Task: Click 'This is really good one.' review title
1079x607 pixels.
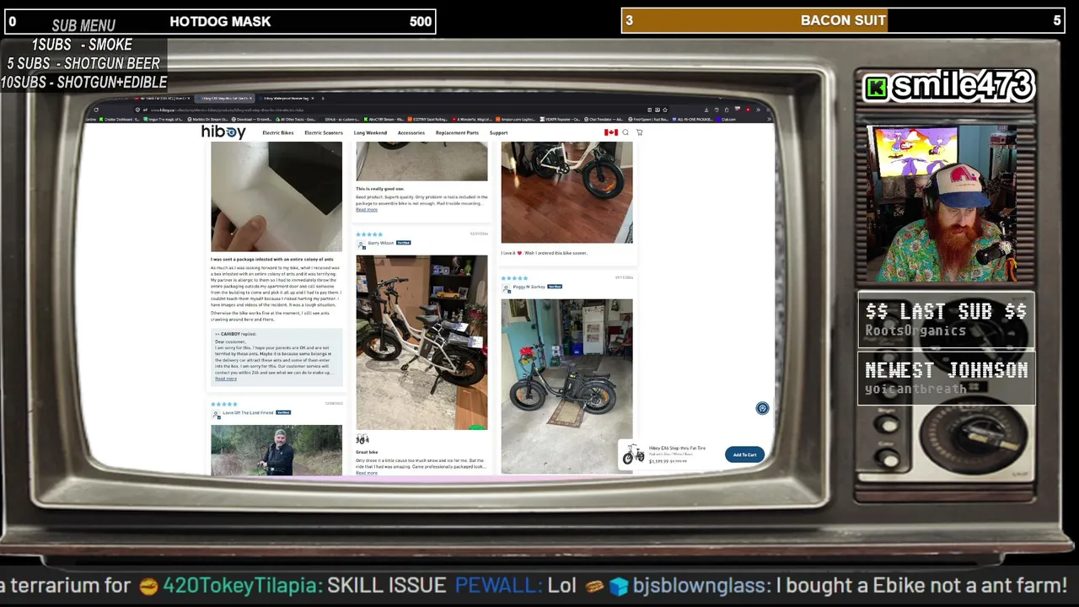Action: coord(380,189)
